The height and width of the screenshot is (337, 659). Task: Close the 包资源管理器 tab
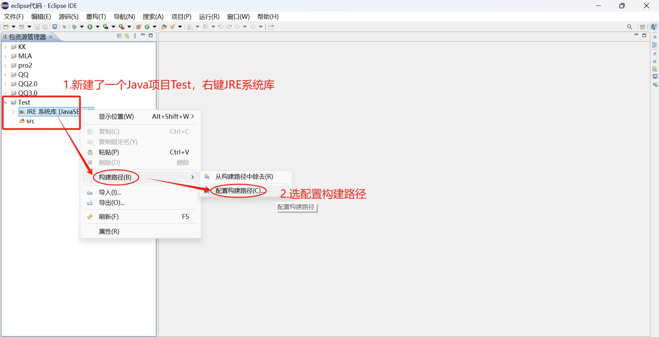(51, 37)
